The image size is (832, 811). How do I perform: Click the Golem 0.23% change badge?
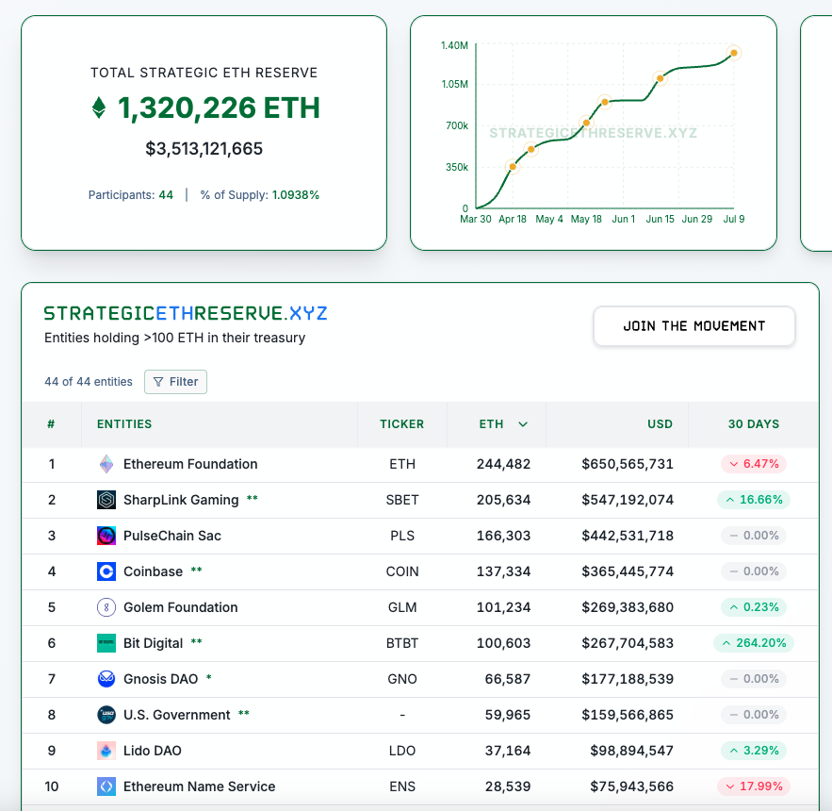pos(754,607)
